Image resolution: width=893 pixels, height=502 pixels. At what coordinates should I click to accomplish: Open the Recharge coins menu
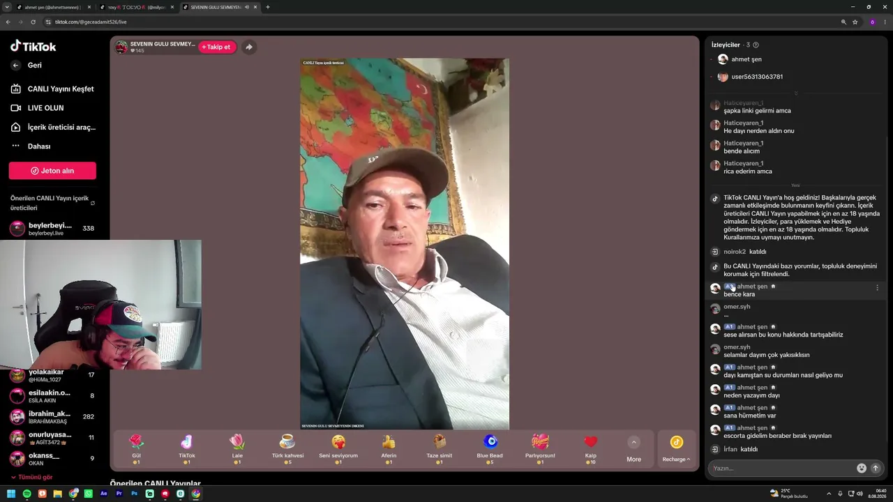[x=676, y=448]
